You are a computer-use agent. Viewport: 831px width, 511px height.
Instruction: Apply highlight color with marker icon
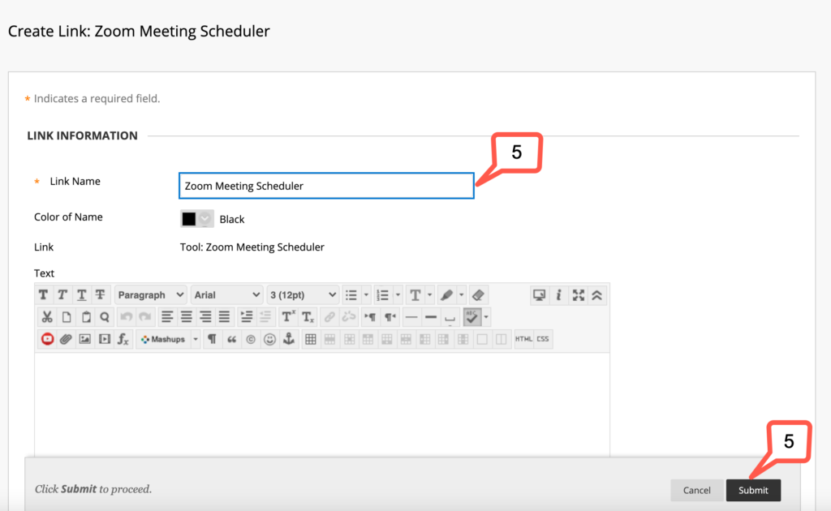tap(447, 295)
